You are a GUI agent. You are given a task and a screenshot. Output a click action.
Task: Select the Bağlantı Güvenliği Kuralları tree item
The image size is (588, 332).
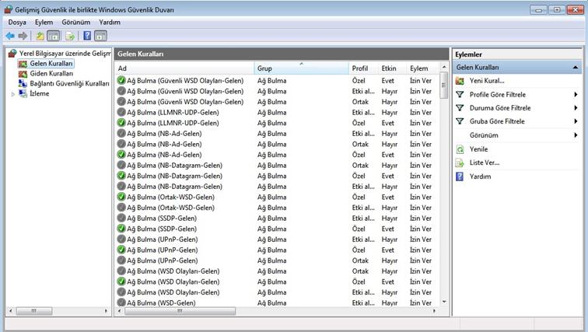click(69, 83)
